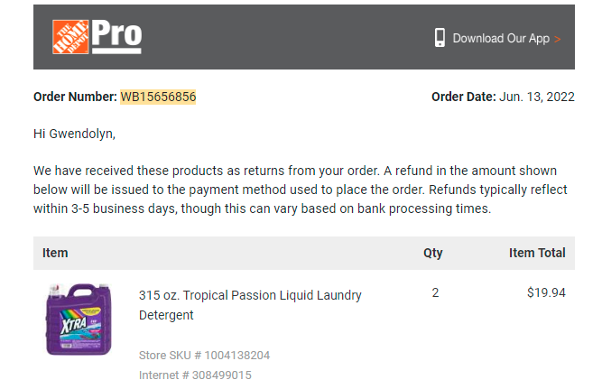Image resolution: width=602 pixels, height=389 pixels.
Task: Click the Order Date Jun. 13, 2022
Action: 503,97
